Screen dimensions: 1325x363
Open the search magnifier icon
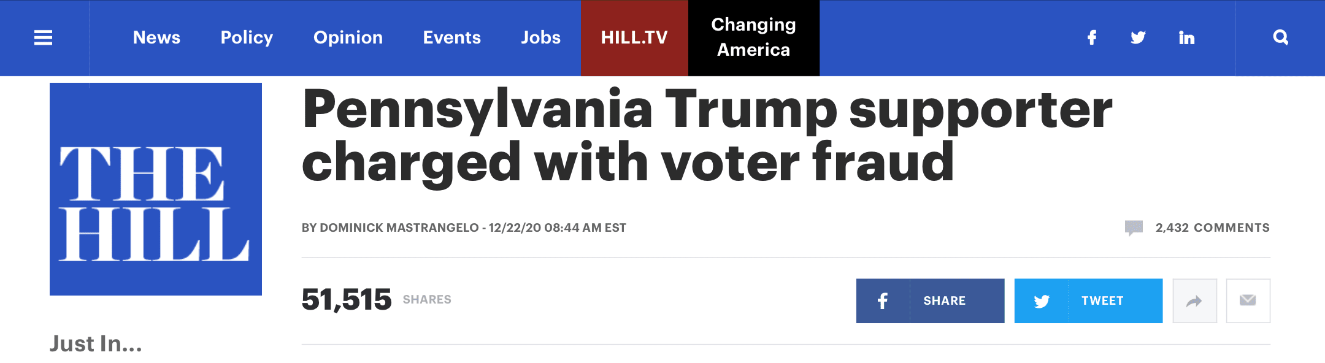coord(1280,38)
